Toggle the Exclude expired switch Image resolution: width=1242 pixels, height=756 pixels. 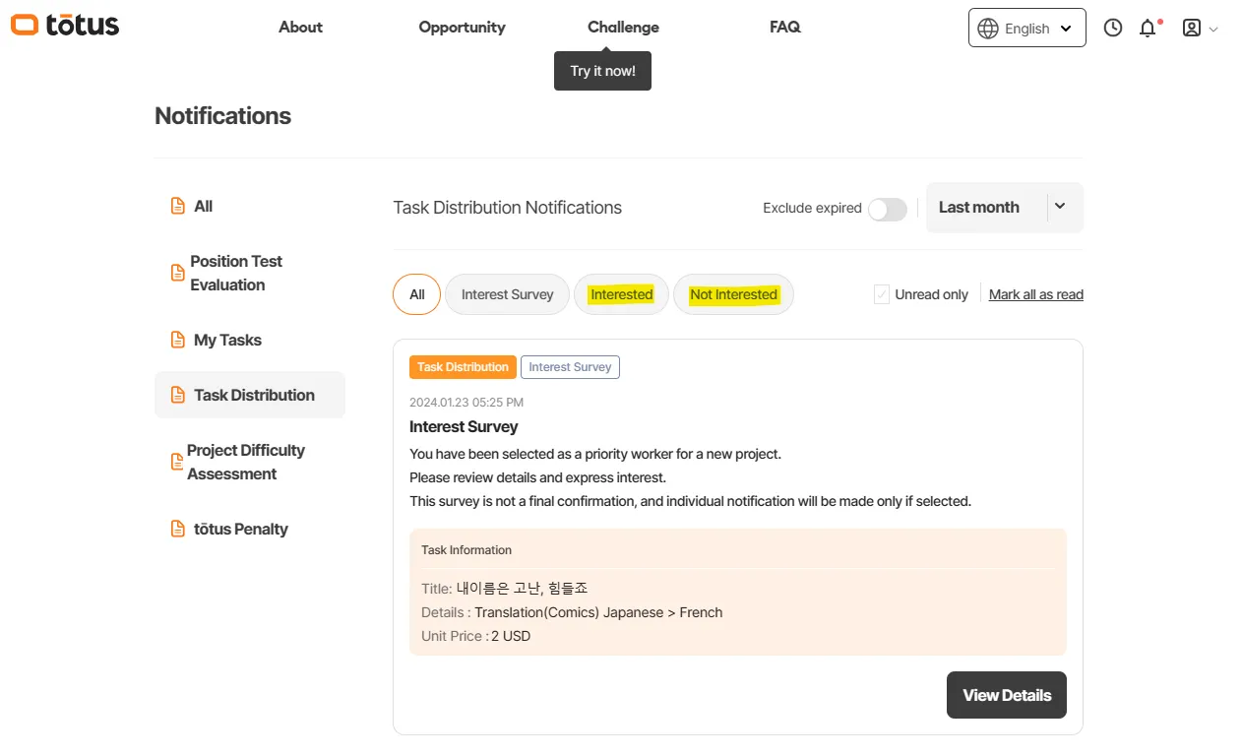pos(887,209)
